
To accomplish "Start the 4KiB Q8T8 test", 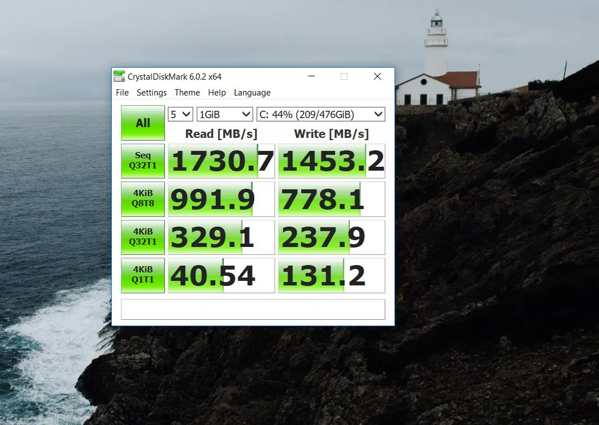I will tap(143, 199).
